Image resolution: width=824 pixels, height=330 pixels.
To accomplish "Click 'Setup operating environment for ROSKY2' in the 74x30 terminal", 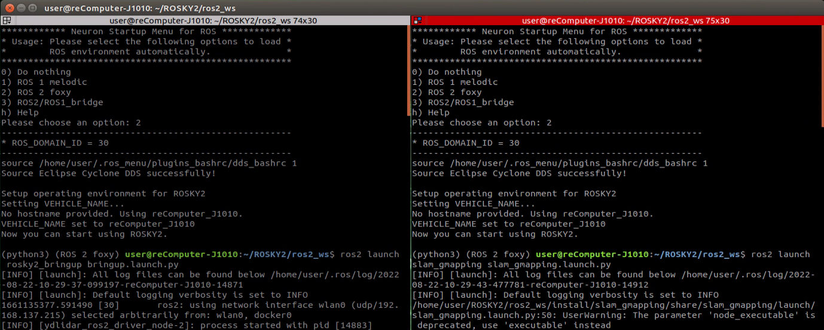I will coord(103,194).
